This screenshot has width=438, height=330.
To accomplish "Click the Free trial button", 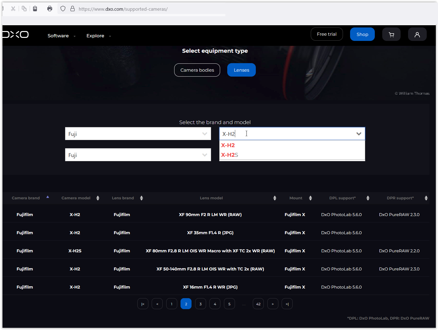I will coord(327,34).
